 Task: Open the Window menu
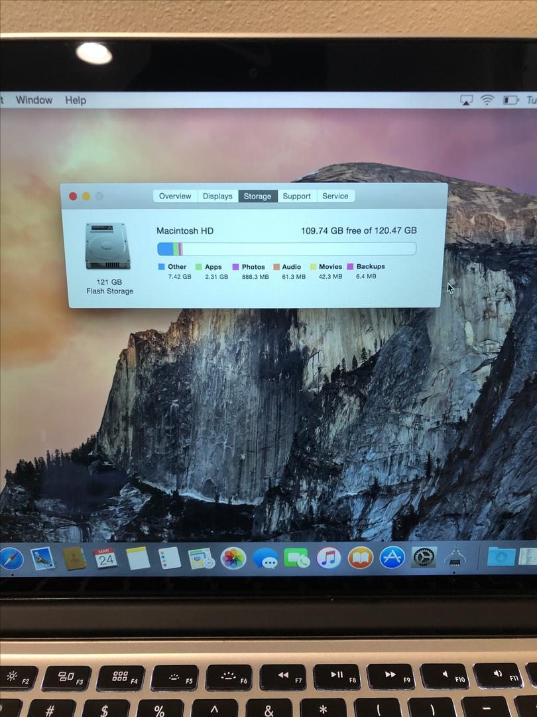point(34,100)
